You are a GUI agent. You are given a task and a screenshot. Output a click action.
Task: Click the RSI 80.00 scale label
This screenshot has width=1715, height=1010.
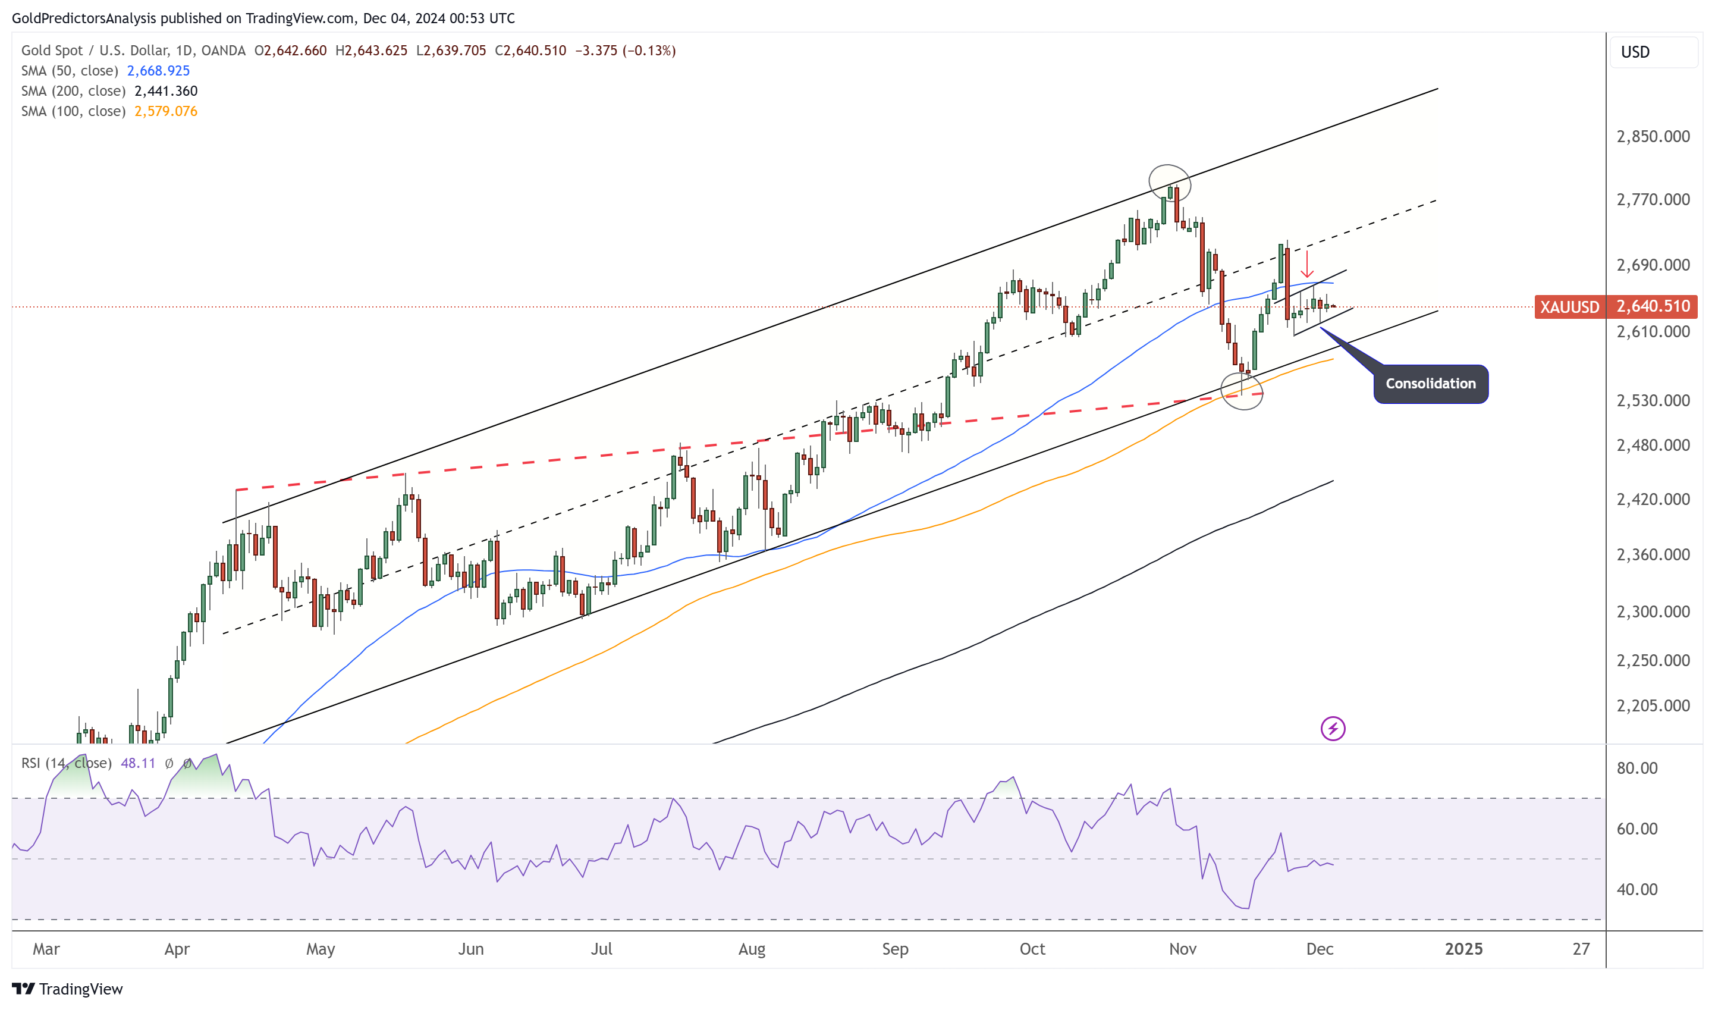pyautogui.click(x=1637, y=769)
